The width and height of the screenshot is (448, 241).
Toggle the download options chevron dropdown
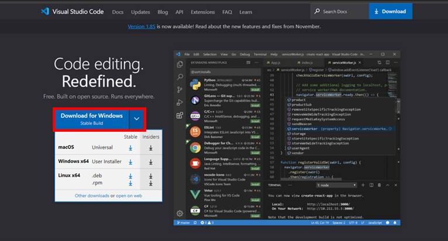pyautogui.click(x=137, y=119)
